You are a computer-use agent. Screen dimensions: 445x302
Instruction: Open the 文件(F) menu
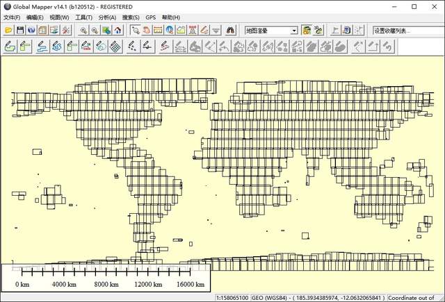click(x=13, y=17)
